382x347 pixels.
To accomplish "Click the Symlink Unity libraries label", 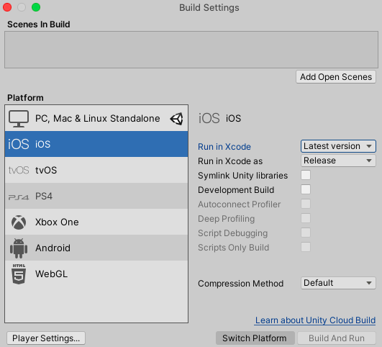I will click(x=242, y=176).
